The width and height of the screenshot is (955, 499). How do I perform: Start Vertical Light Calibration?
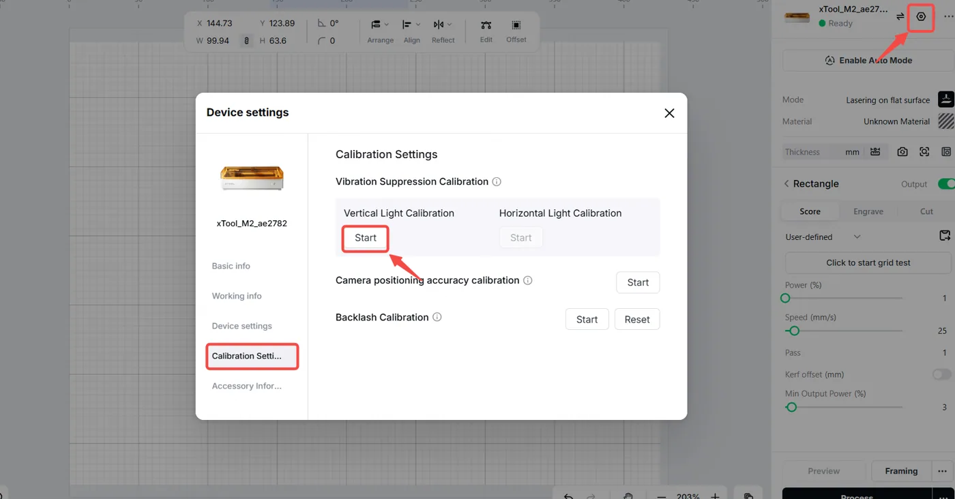366,238
